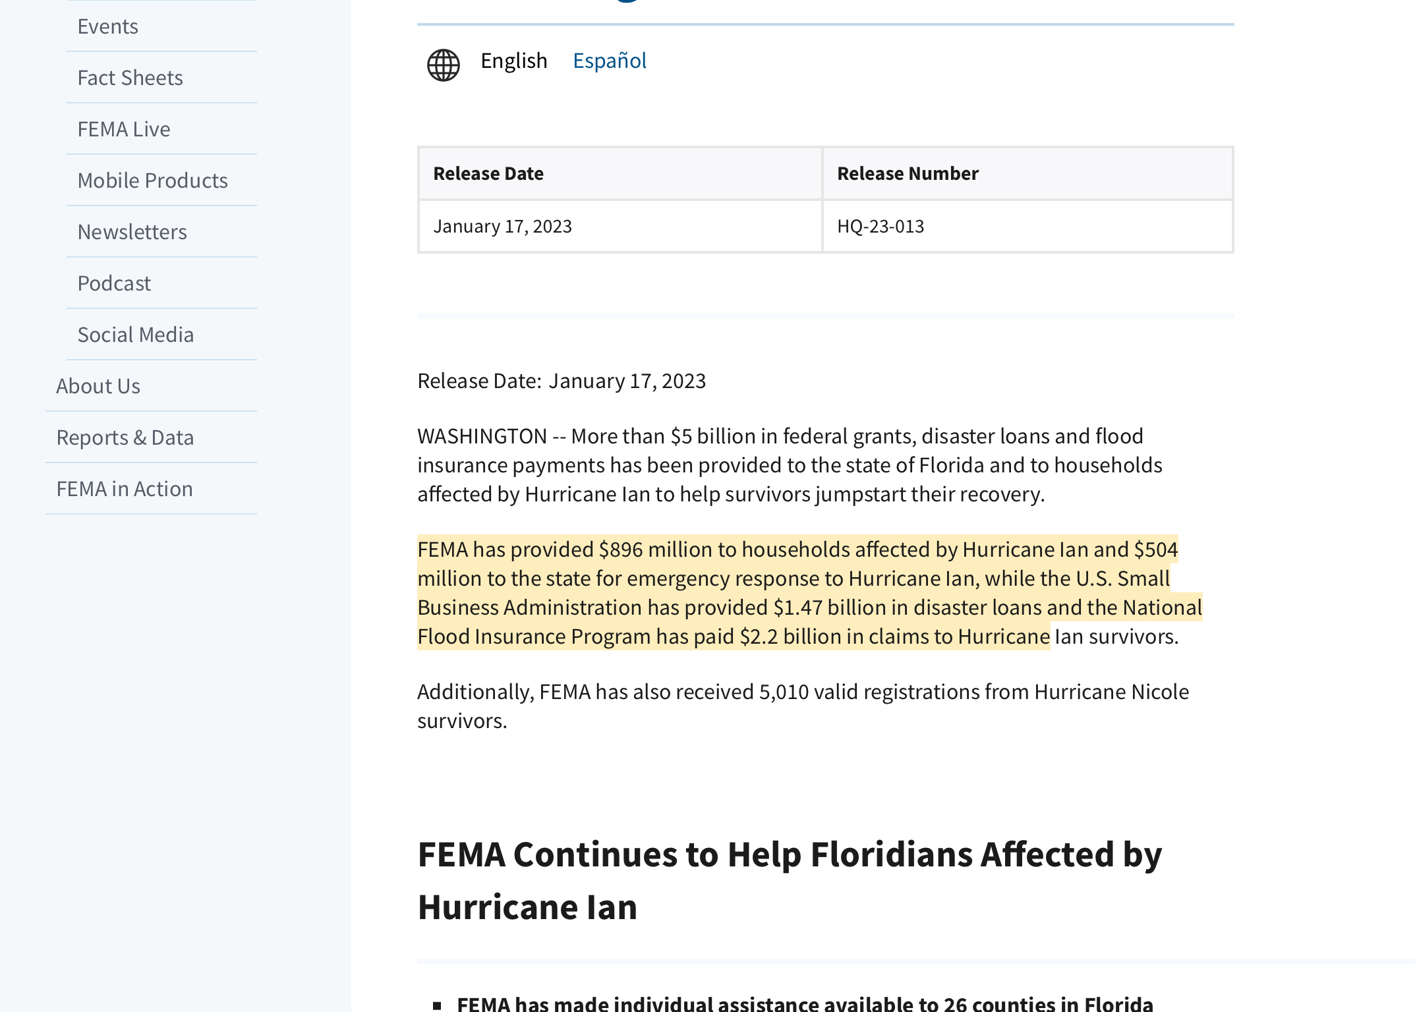Open the Social Media sidebar link

coord(136,335)
